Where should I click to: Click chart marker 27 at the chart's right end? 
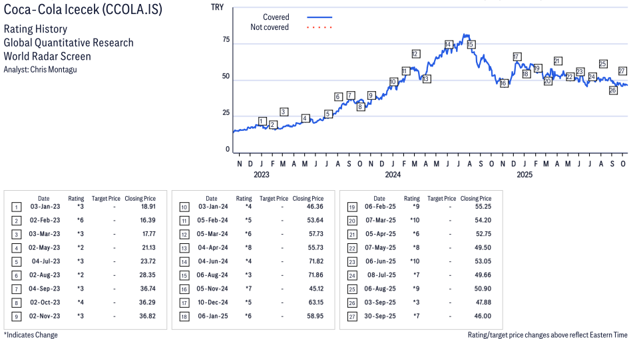622,71
